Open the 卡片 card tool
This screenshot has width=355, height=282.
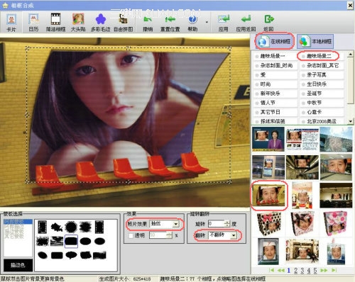click(x=11, y=23)
